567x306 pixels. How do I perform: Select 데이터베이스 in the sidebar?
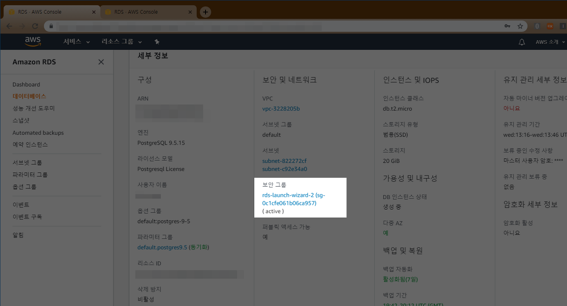[29, 96]
